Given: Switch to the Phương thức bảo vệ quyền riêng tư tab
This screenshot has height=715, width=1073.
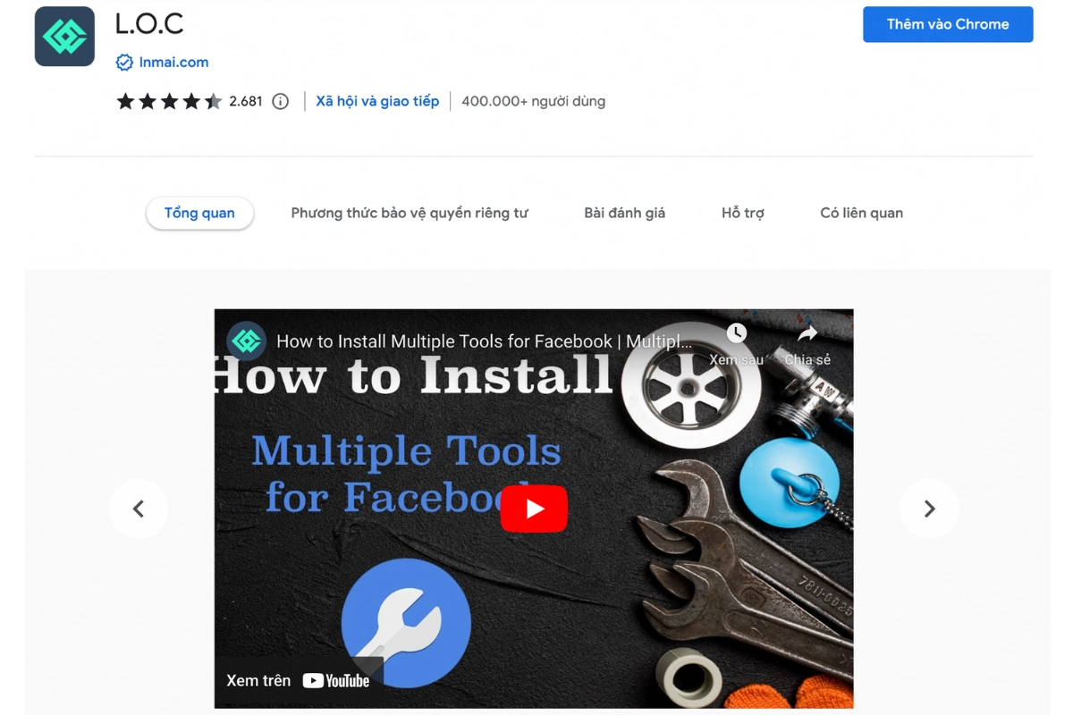Looking at the screenshot, I should tap(410, 214).
